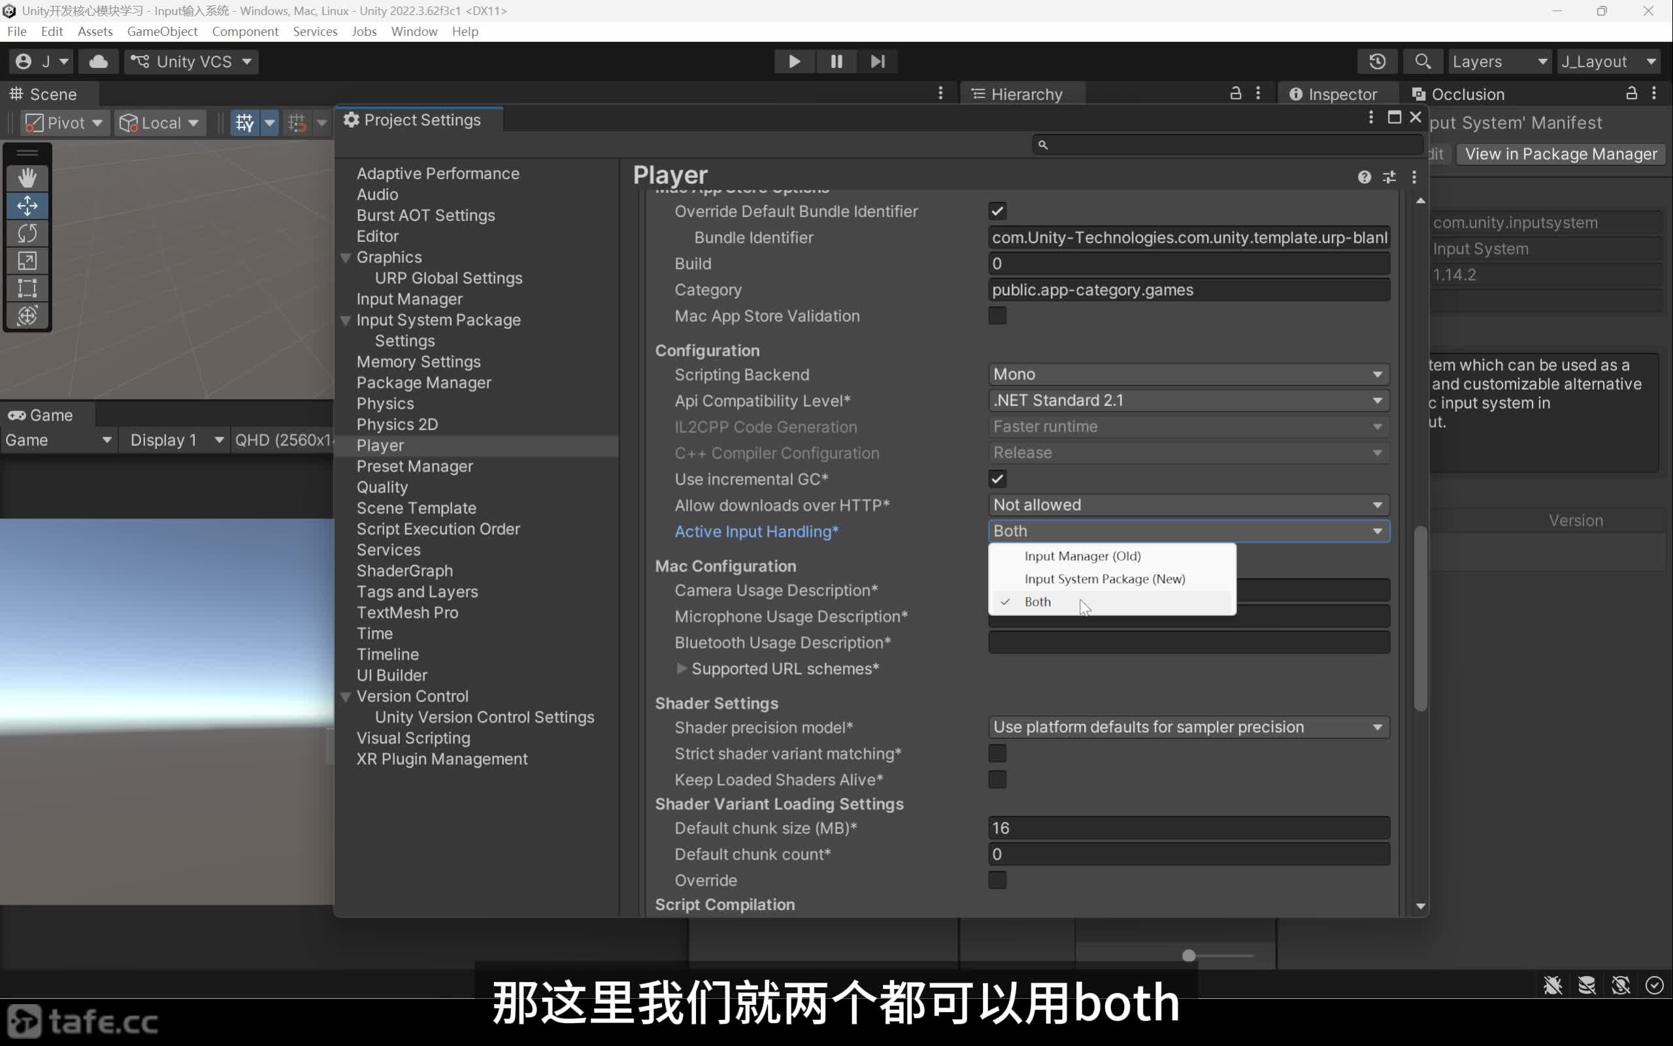This screenshot has width=1673, height=1046.
Task: Choose Input Manager (Old) option
Action: coord(1112,556)
